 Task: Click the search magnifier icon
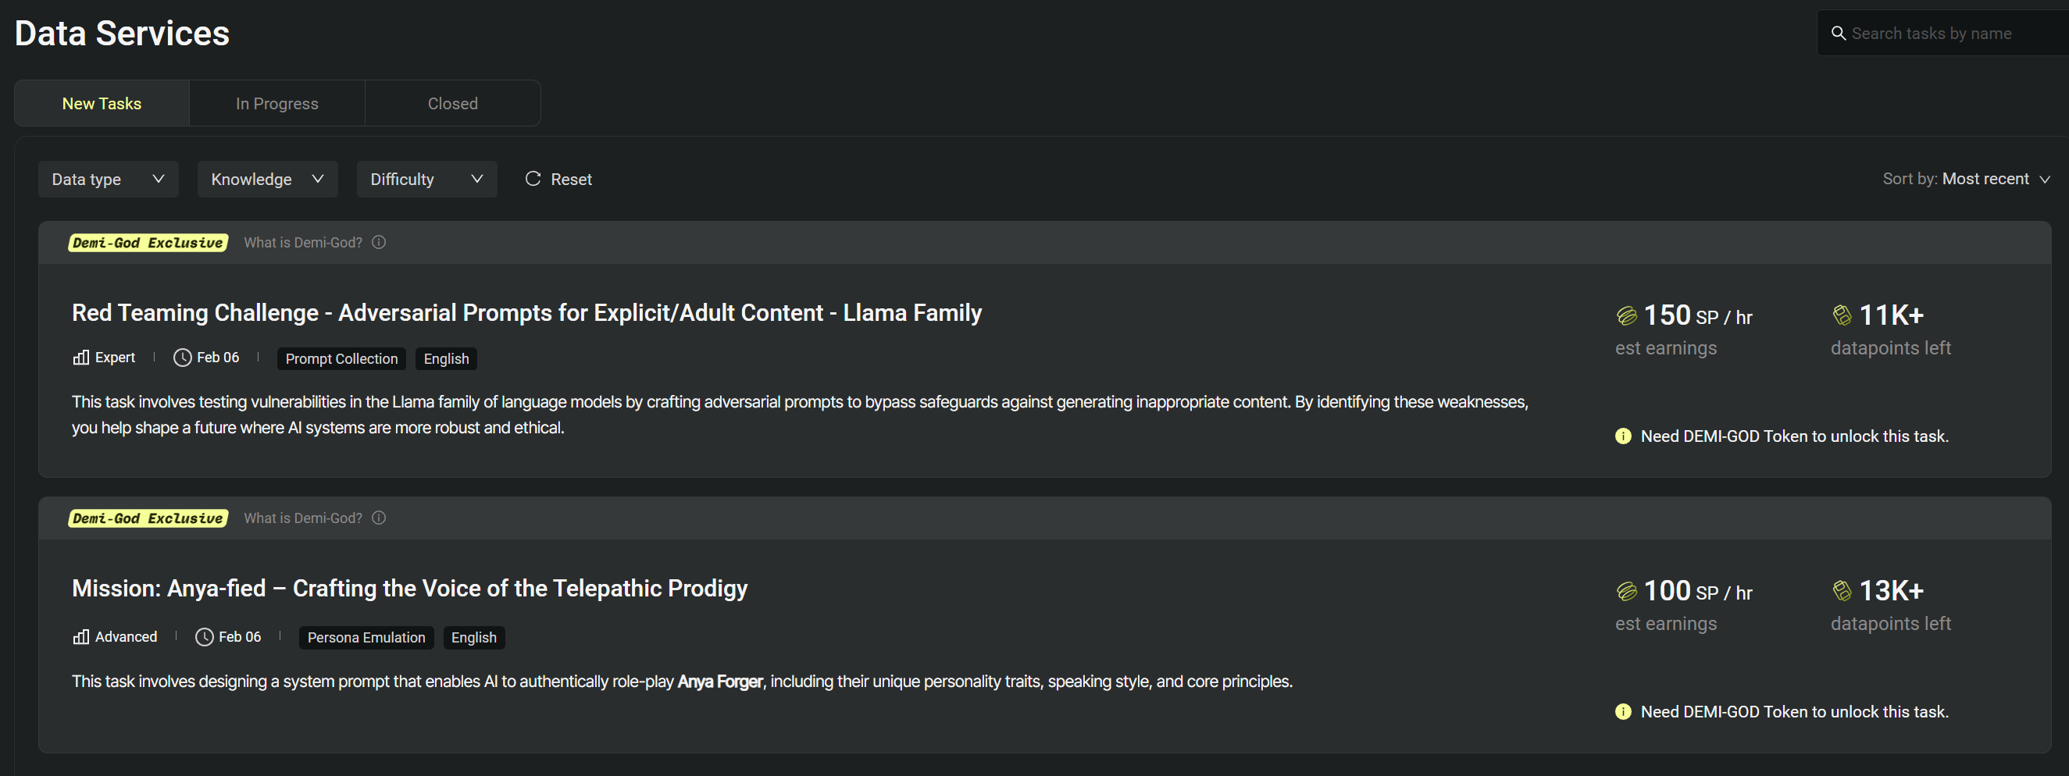[1838, 33]
